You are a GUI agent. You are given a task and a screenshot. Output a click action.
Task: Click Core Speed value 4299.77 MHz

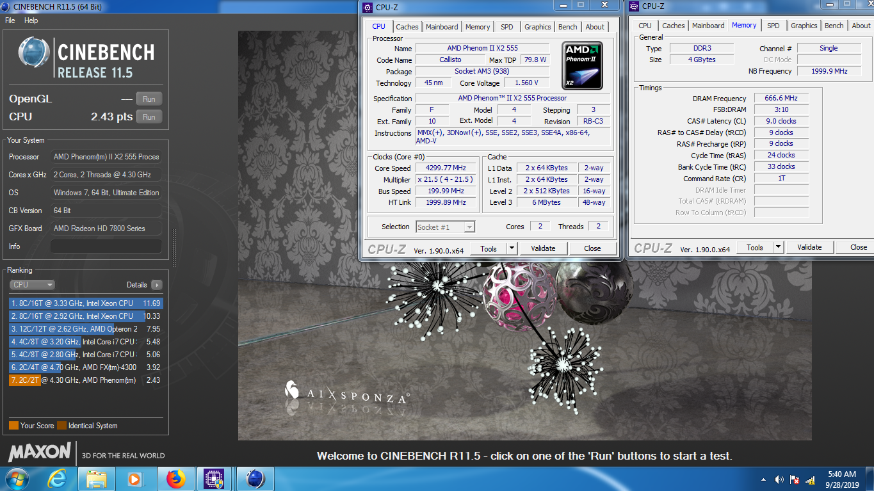point(446,168)
